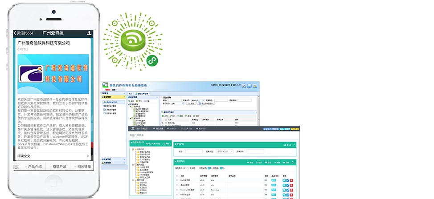Tap the profile icon in WeChat header
The height and width of the screenshot is (199, 434).
tap(90, 33)
